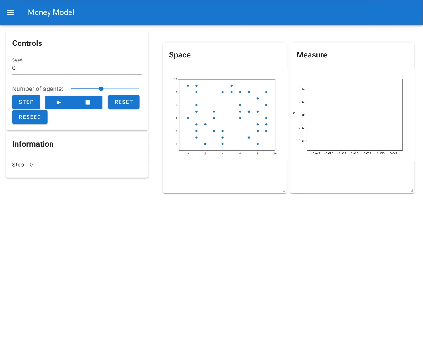Grab the Space card resize handle

coord(284,191)
